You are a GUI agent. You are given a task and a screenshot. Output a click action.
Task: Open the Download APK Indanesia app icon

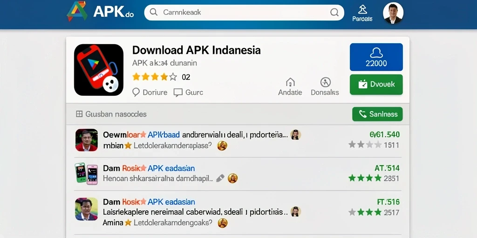(x=99, y=70)
